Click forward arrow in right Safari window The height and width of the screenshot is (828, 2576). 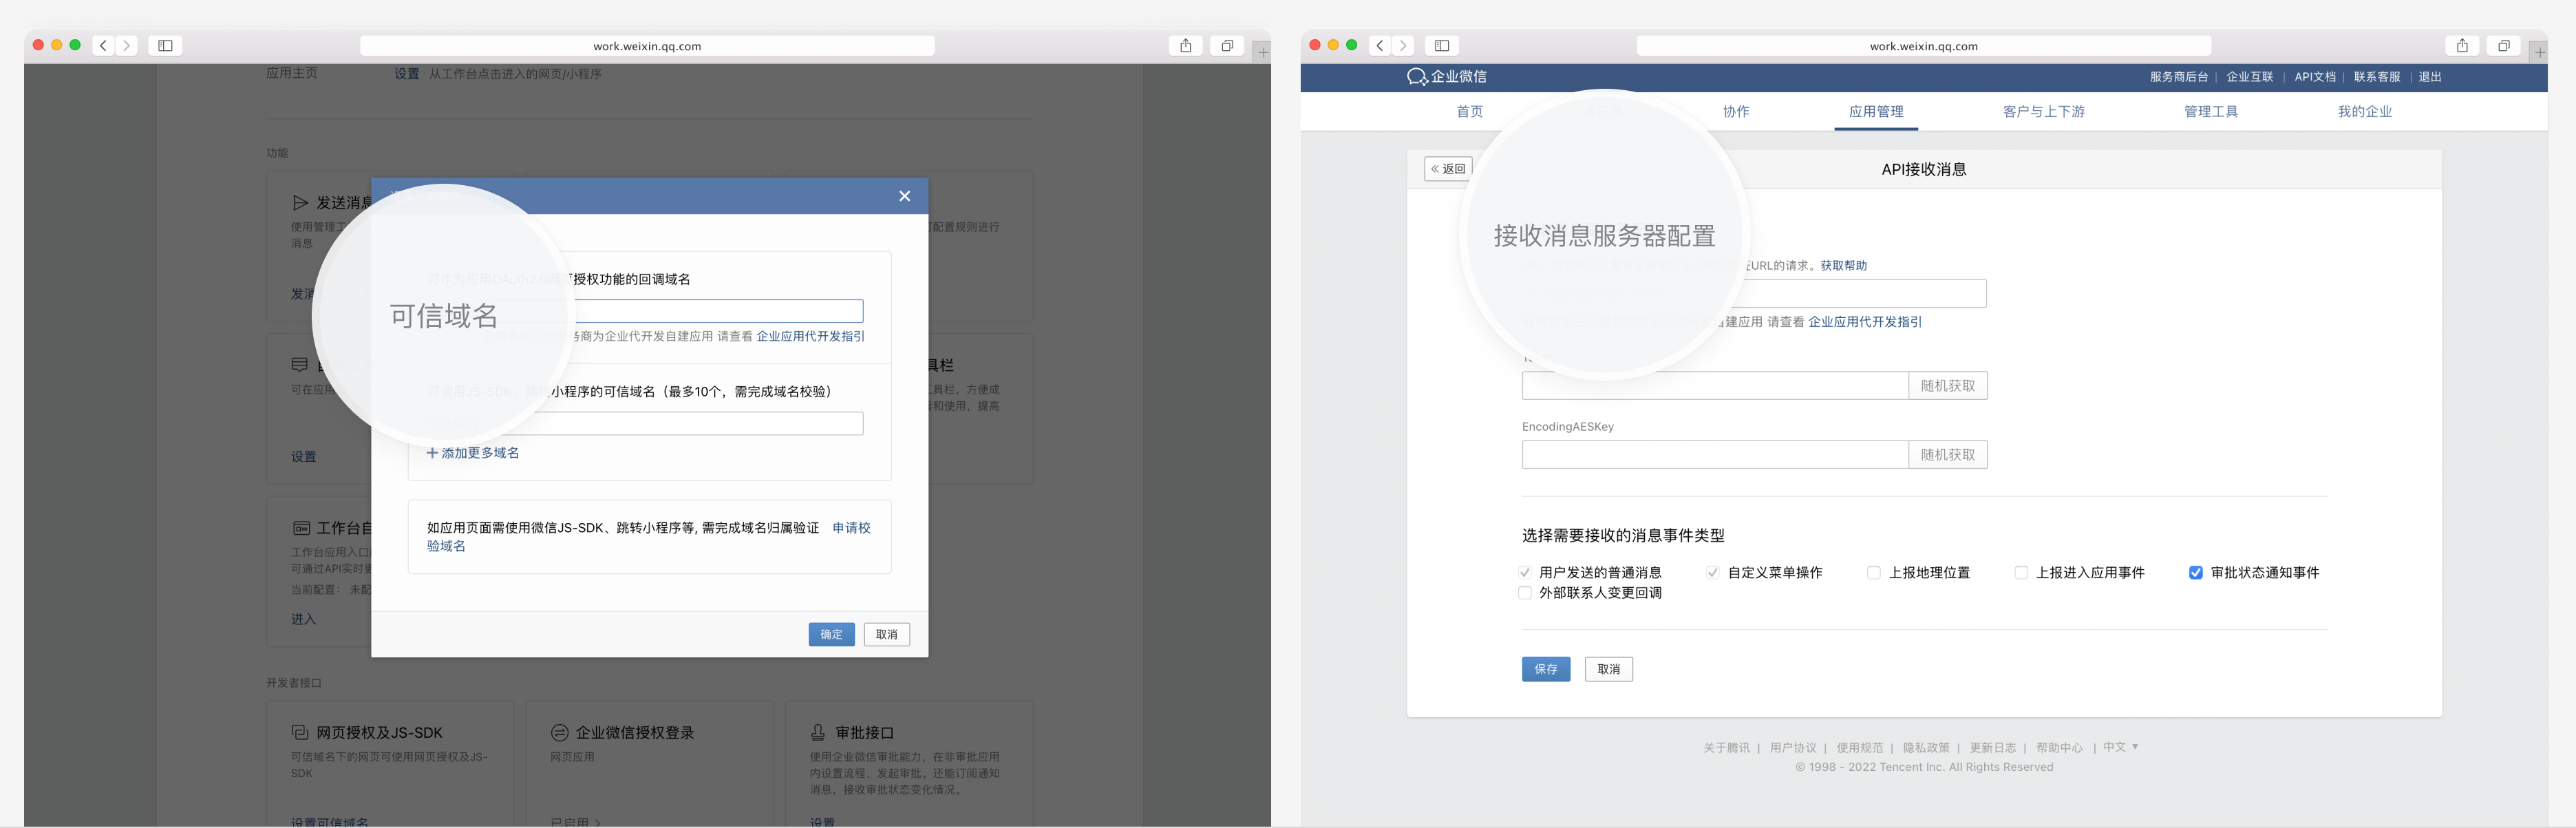pos(1404,46)
